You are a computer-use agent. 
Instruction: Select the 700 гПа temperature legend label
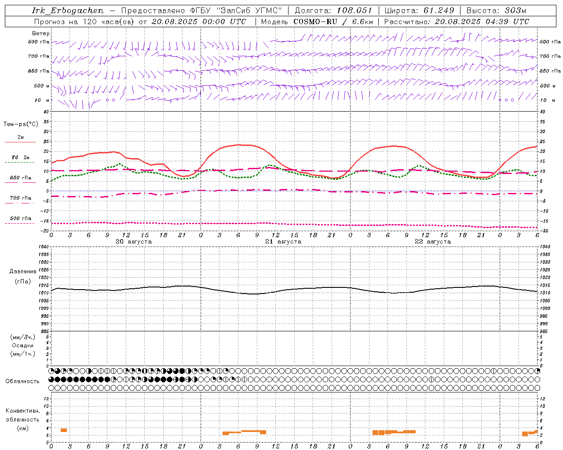tap(20, 198)
